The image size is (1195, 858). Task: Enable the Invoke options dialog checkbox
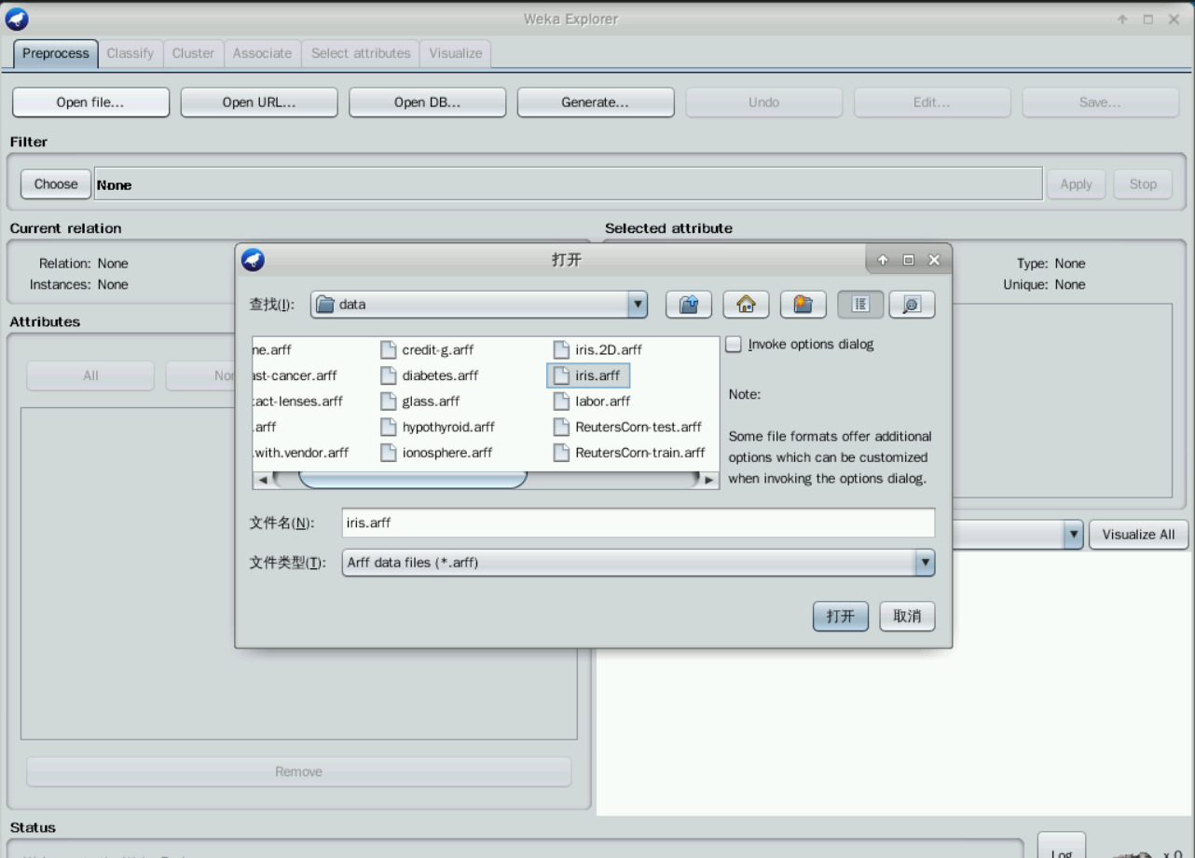point(735,345)
